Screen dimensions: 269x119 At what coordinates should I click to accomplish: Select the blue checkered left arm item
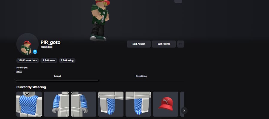point(84,104)
